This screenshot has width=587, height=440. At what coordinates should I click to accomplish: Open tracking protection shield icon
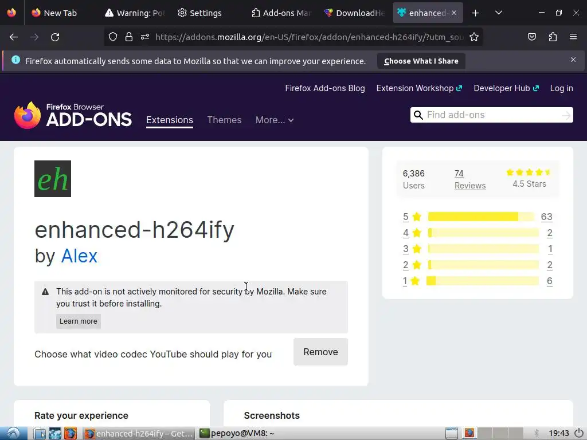[x=113, y=37]
